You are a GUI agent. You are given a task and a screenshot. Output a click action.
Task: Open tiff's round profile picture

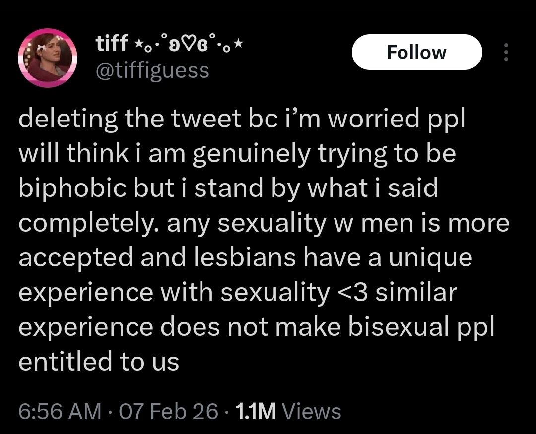tap(48, 58)
